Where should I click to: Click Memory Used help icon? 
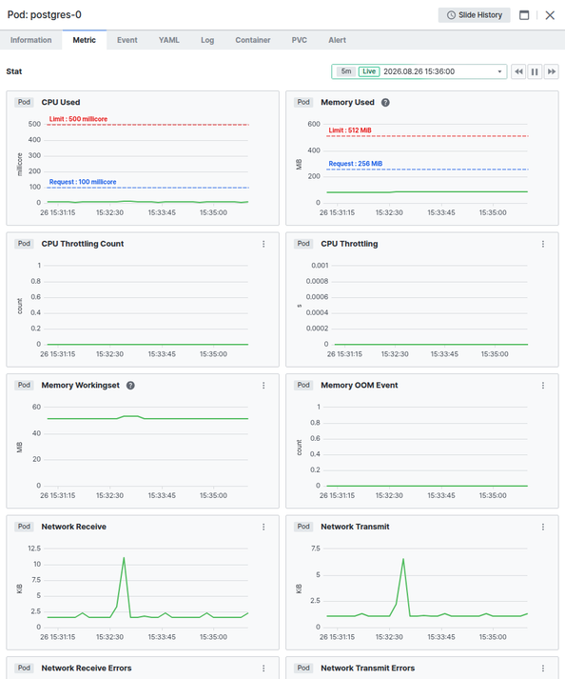point(385,102)
